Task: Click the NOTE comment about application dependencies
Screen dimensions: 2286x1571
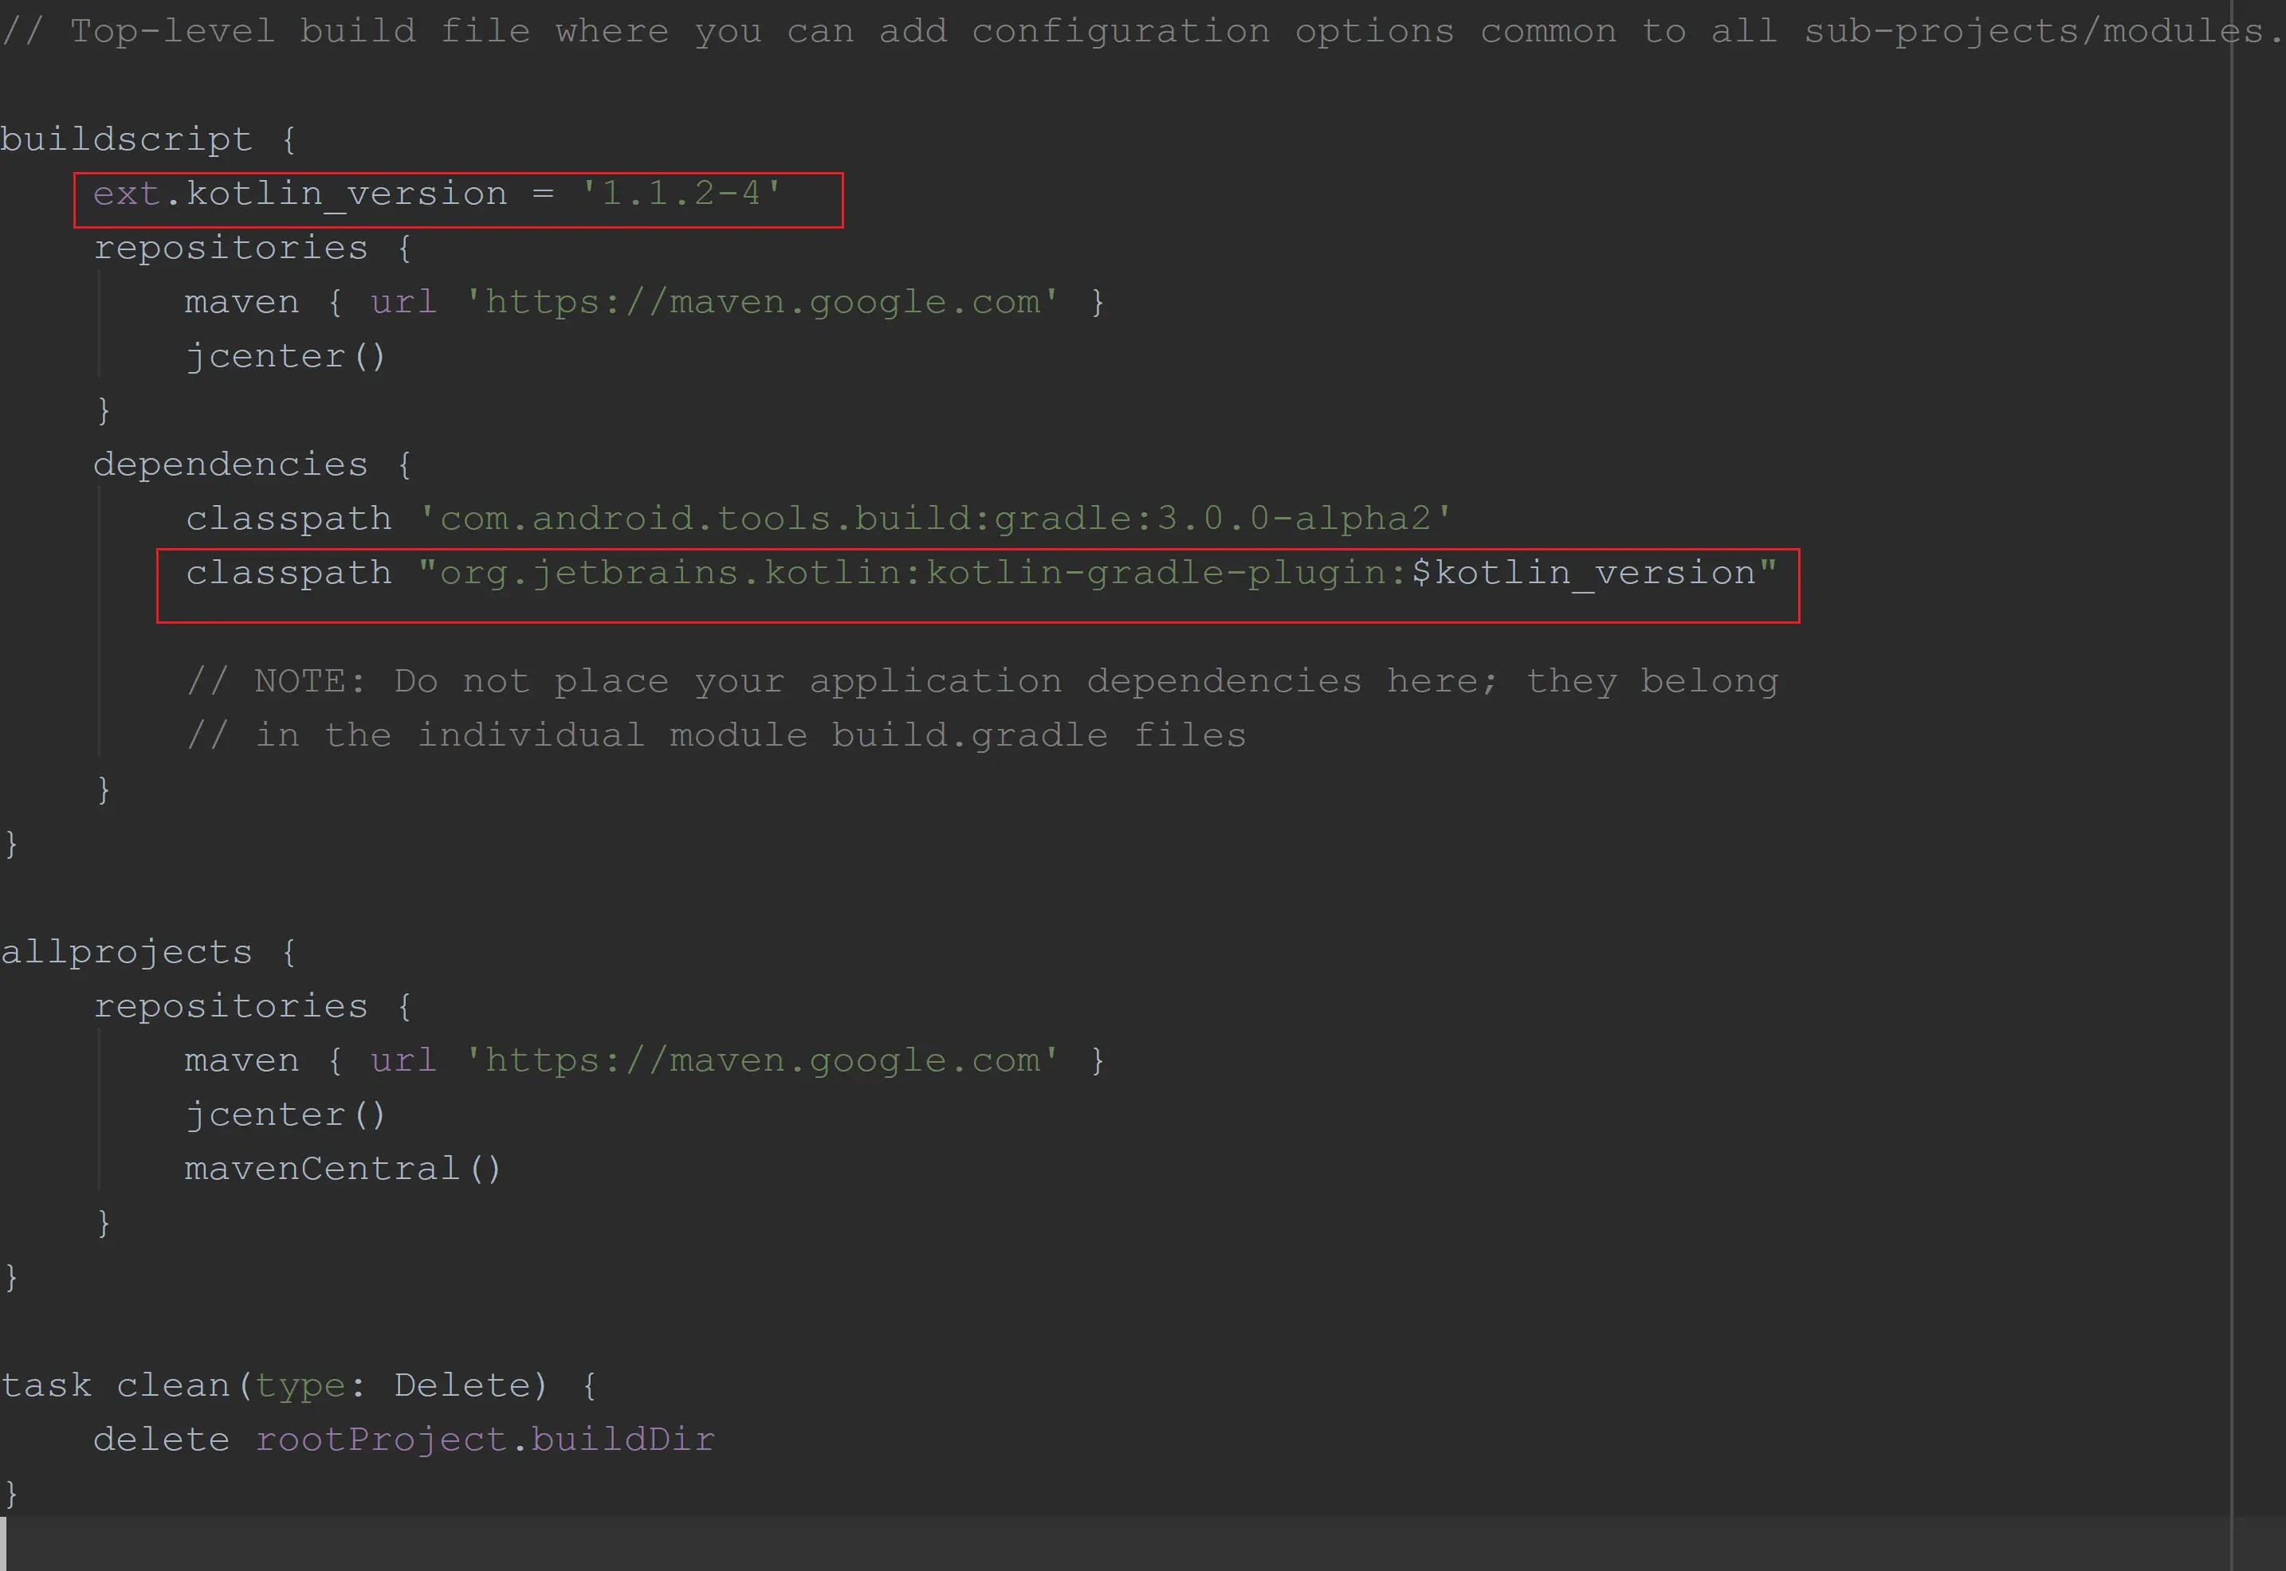Action: [x=982, y=681]
